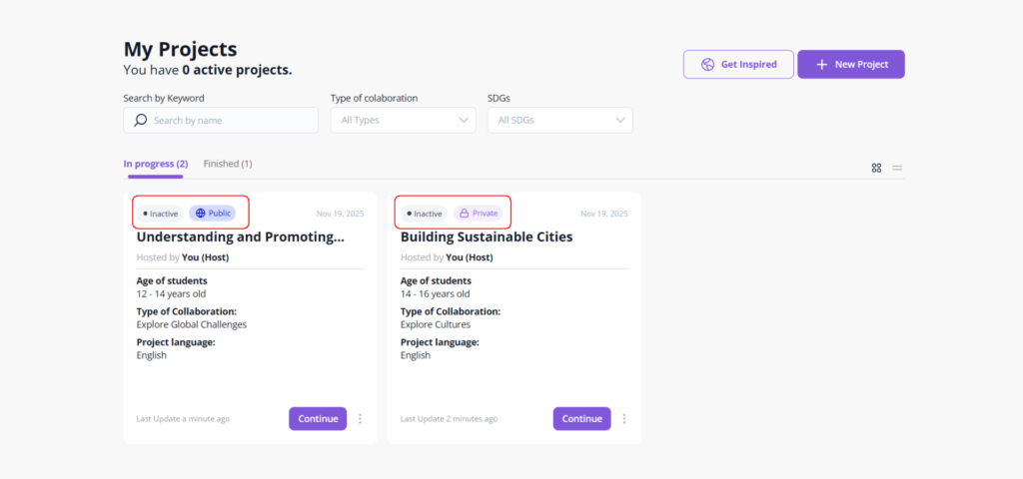
Task: Open the All SDGs dropdown
Action: coord(559,121)
